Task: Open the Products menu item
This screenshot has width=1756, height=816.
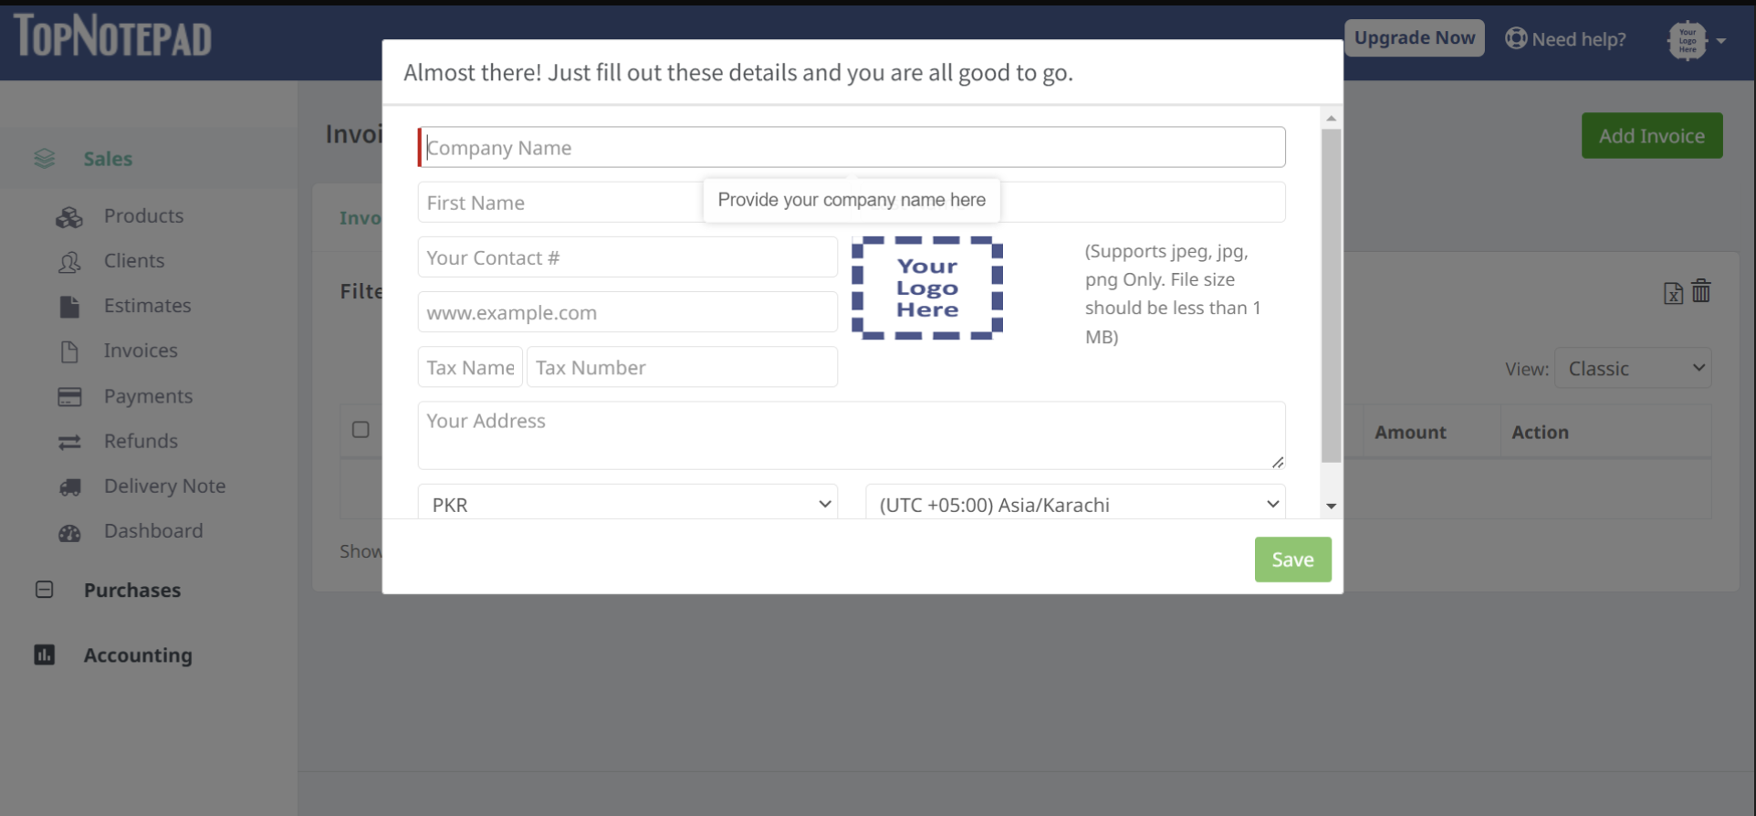Action: 143,215
